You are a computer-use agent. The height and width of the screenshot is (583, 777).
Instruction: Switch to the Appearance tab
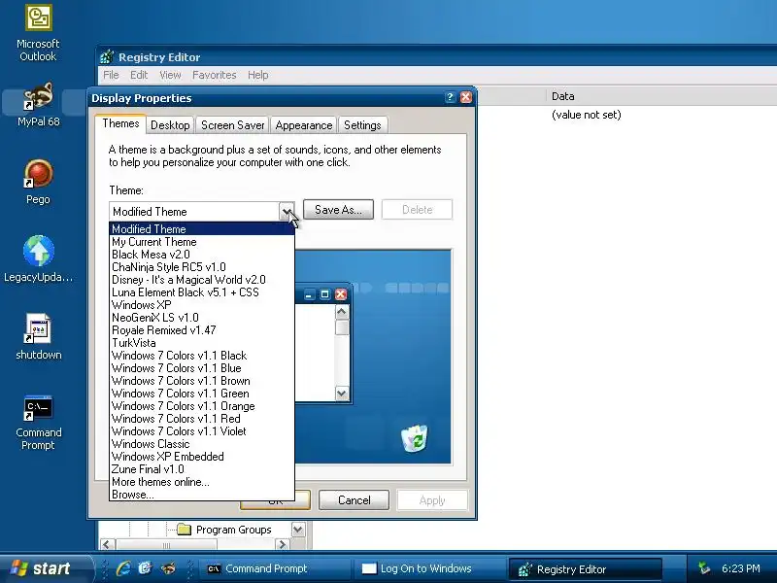pyautogui.click(x=304, y=125)
